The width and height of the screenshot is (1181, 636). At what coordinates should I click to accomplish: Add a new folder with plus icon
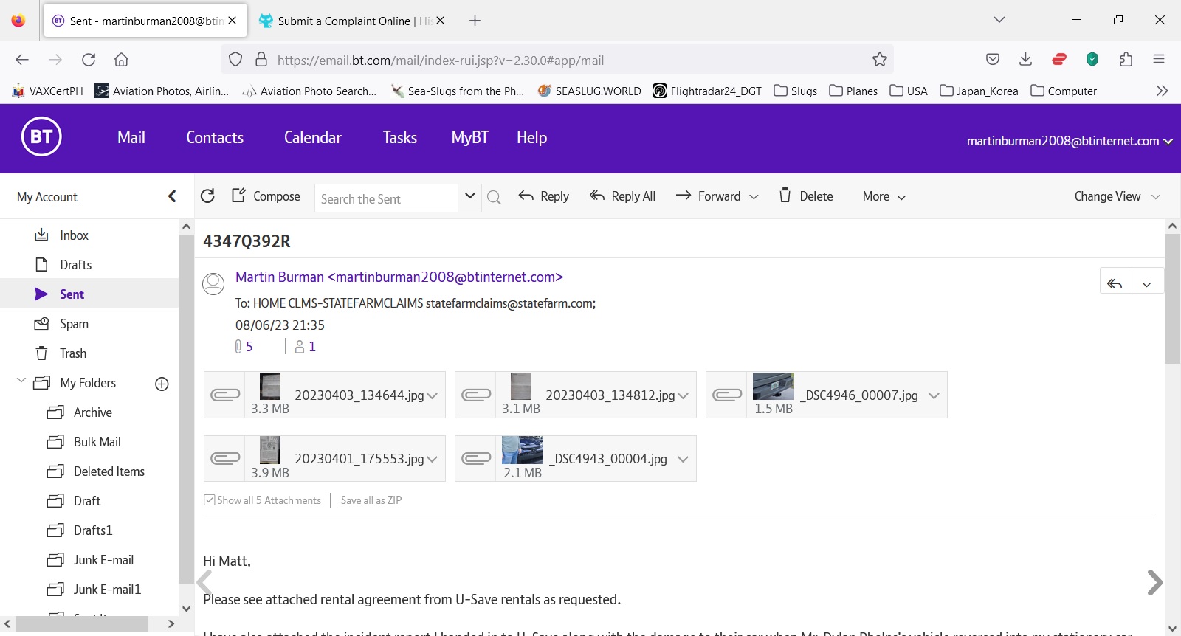162,384
